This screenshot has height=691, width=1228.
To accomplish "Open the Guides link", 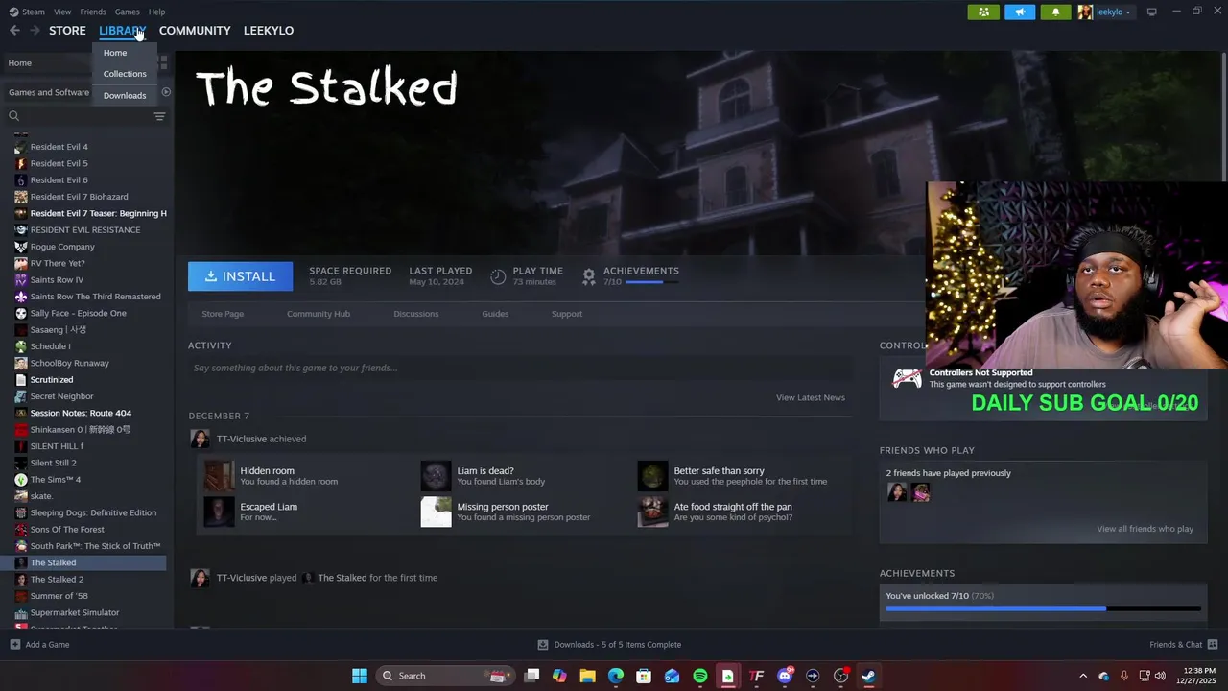I will (x=495, y=314).
